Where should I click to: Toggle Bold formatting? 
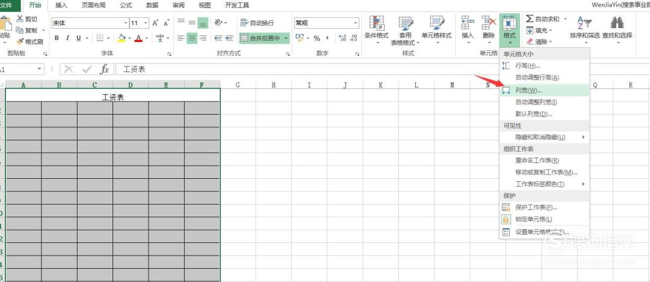57,38
